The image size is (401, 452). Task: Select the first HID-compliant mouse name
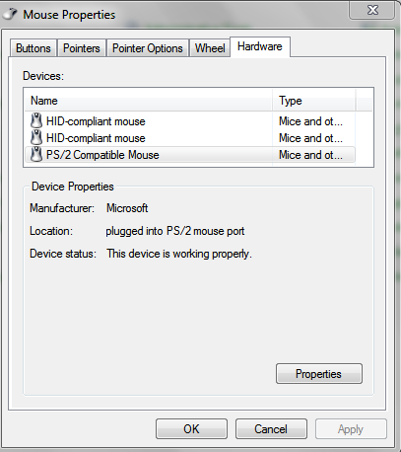96,121
